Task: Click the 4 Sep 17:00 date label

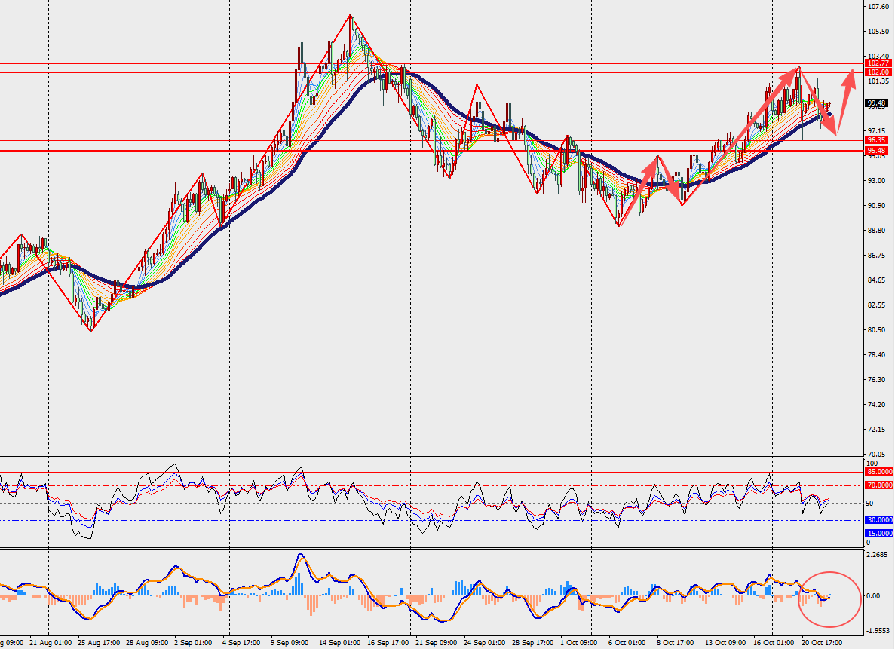Action: (x=241, y=643)
